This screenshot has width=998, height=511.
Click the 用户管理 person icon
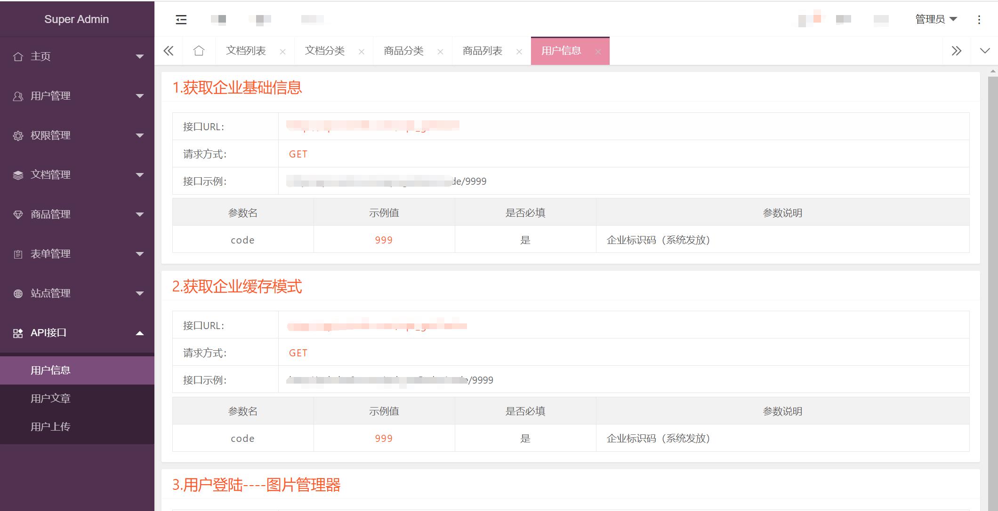coord(18,96)
